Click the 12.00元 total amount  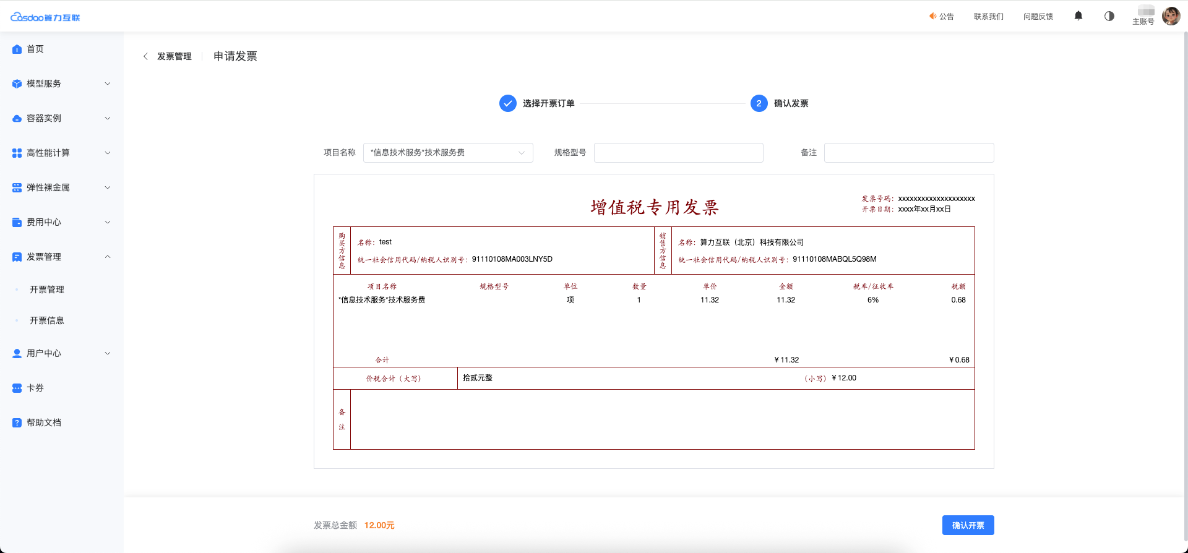(379, 525)
